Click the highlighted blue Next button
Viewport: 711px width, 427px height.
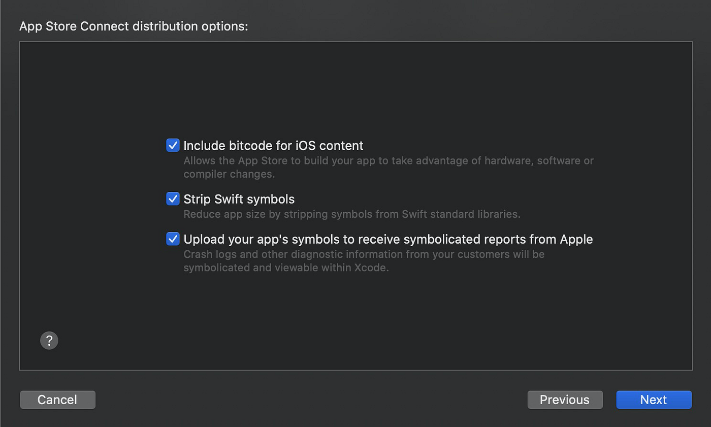pos(654,400)
